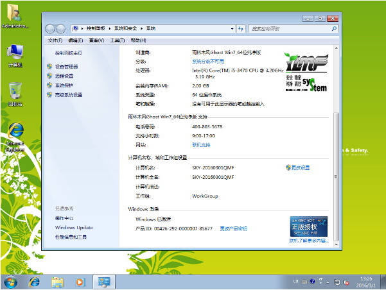Screen dimensions: 386x290
Task: Open Windows Update link
Action: (x=74, y=227)
